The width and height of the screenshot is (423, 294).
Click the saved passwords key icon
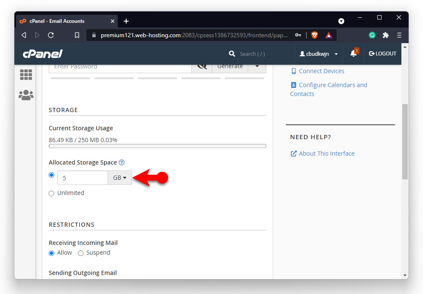click(298, 35)
